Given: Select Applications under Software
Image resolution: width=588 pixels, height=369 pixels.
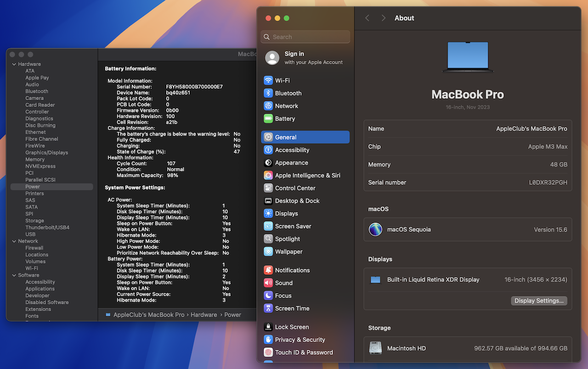Looking at the screenshot, I should [x=40, y=289].
